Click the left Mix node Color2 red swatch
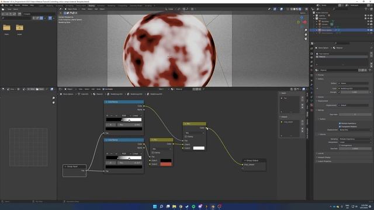Image resolution: width=374 pixels, height=210 pixels. pos(166,164)
